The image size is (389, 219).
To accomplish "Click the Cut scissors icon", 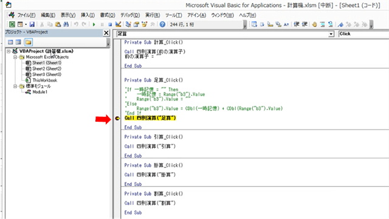I will click(x=42, y=24).
